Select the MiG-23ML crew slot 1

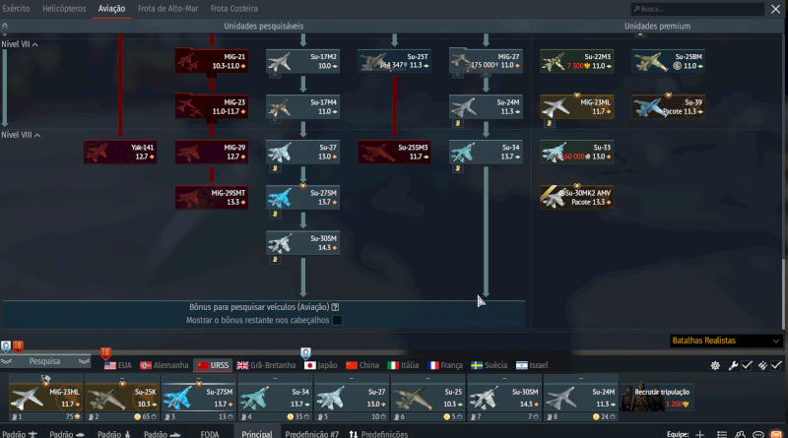[45, 397]
